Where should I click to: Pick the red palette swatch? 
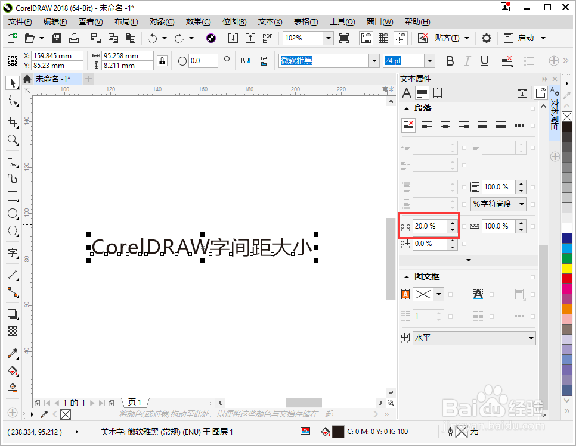click(567, 279)
